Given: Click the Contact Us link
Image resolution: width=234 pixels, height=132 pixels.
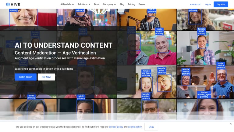Looking at the screenshot, I should coord(195,5).
